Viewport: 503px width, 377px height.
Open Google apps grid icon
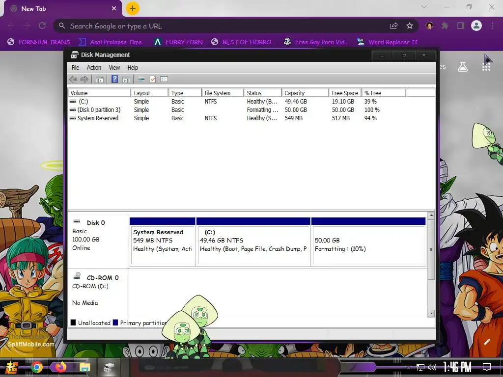click(486, 67)
